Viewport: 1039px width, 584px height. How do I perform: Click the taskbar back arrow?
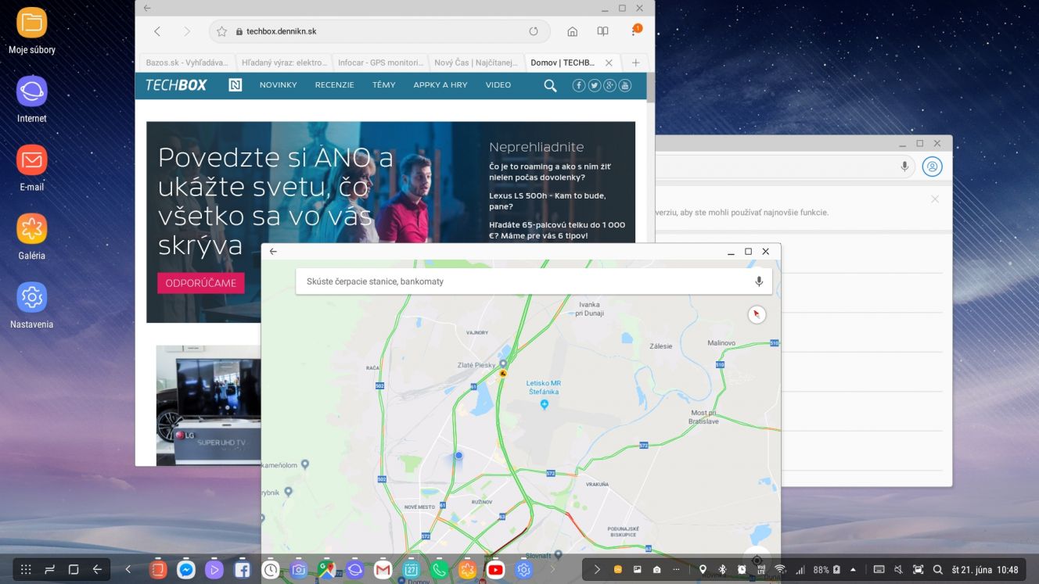[98, 570]
